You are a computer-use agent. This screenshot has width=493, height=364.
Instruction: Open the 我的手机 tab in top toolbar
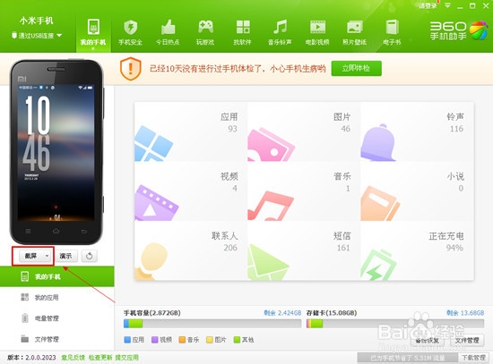point(93,33)
